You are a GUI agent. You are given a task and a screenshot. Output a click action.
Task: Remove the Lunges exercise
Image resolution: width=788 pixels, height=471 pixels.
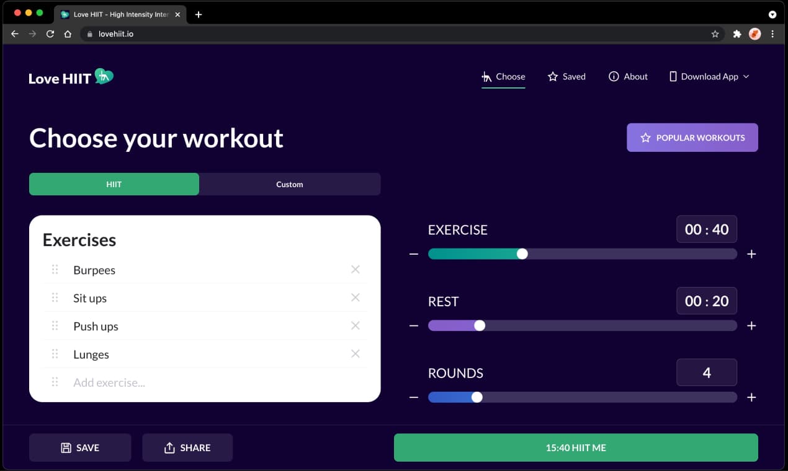pyautogui.click(x=356, y=354)
